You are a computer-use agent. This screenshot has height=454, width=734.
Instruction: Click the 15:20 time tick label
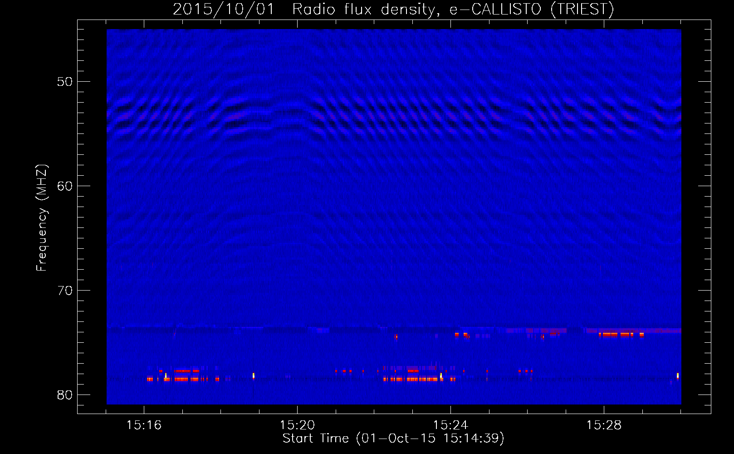(297, 425)
